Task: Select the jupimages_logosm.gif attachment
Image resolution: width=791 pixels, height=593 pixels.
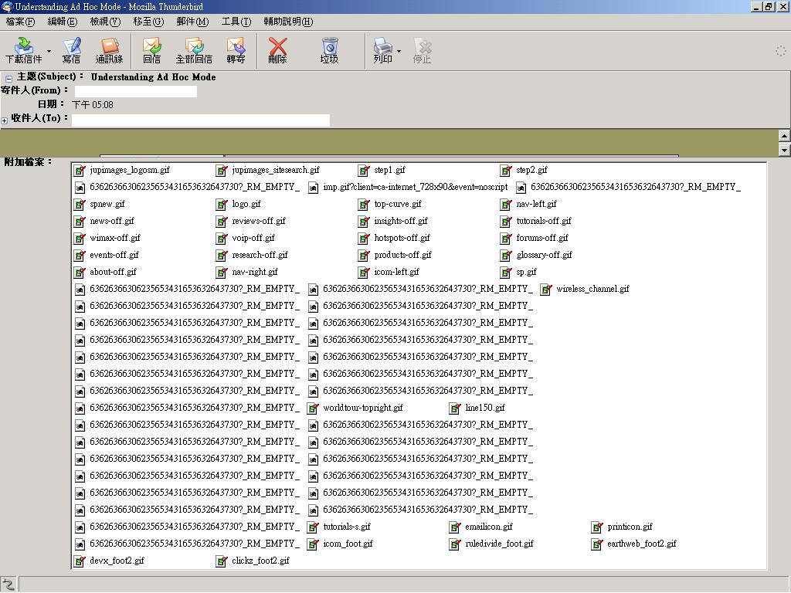Action: (x=129, y=170)
